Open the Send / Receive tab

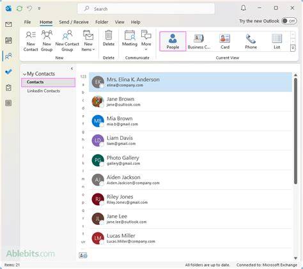click(x=74, y=22)
